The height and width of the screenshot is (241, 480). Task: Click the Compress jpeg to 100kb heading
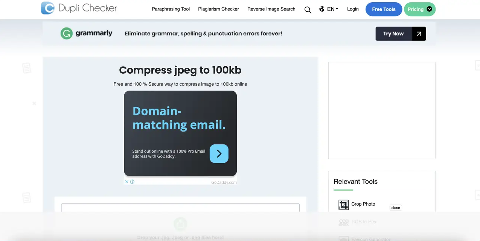pos(180,70)
